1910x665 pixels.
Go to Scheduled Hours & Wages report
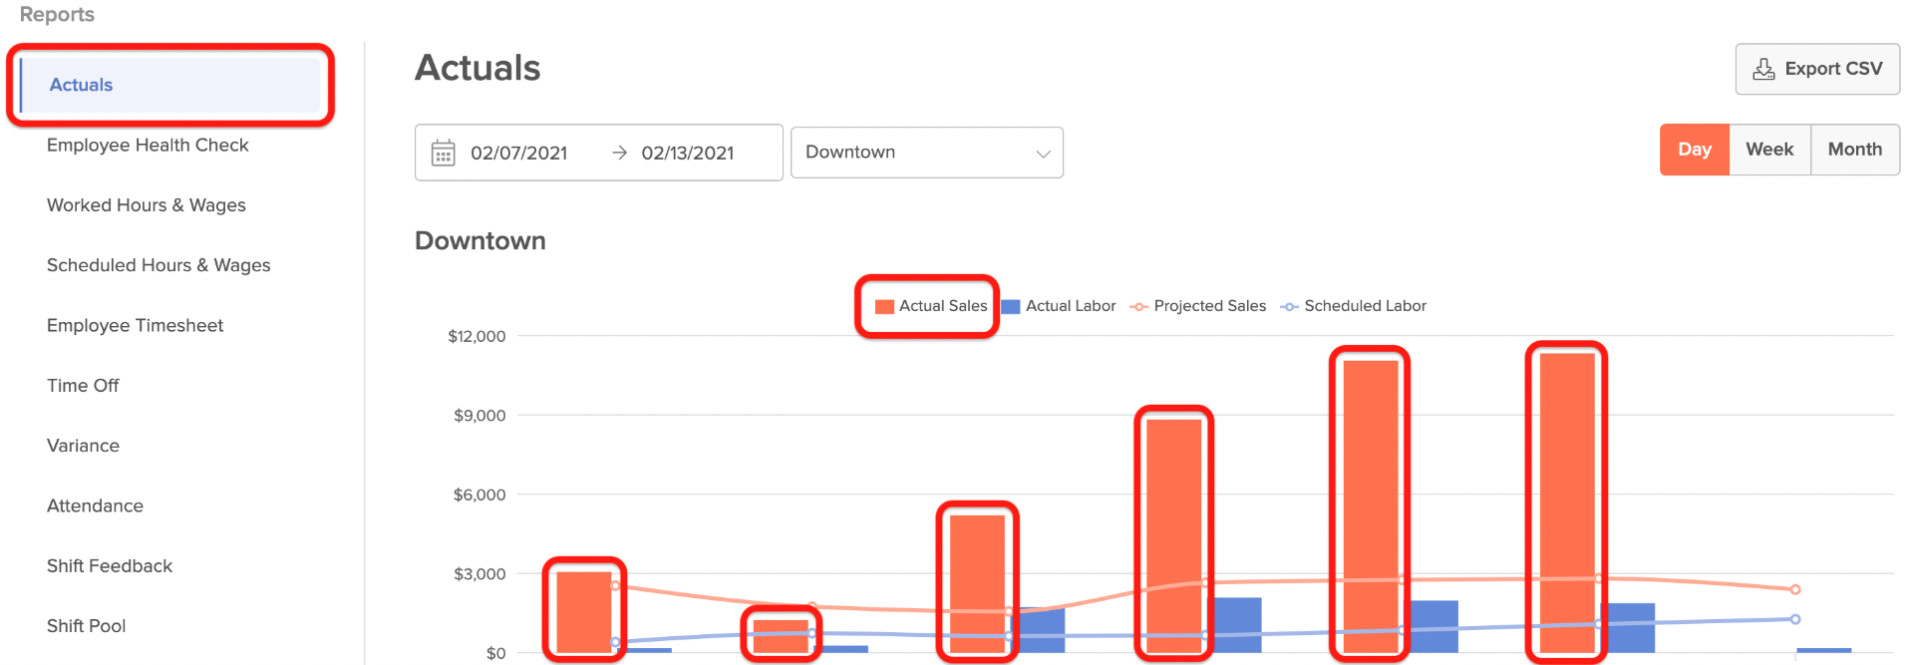point(159,265)
